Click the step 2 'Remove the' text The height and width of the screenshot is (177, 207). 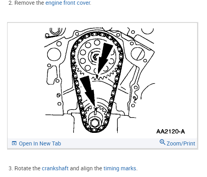pyautogui.click(x=29, y=3)
